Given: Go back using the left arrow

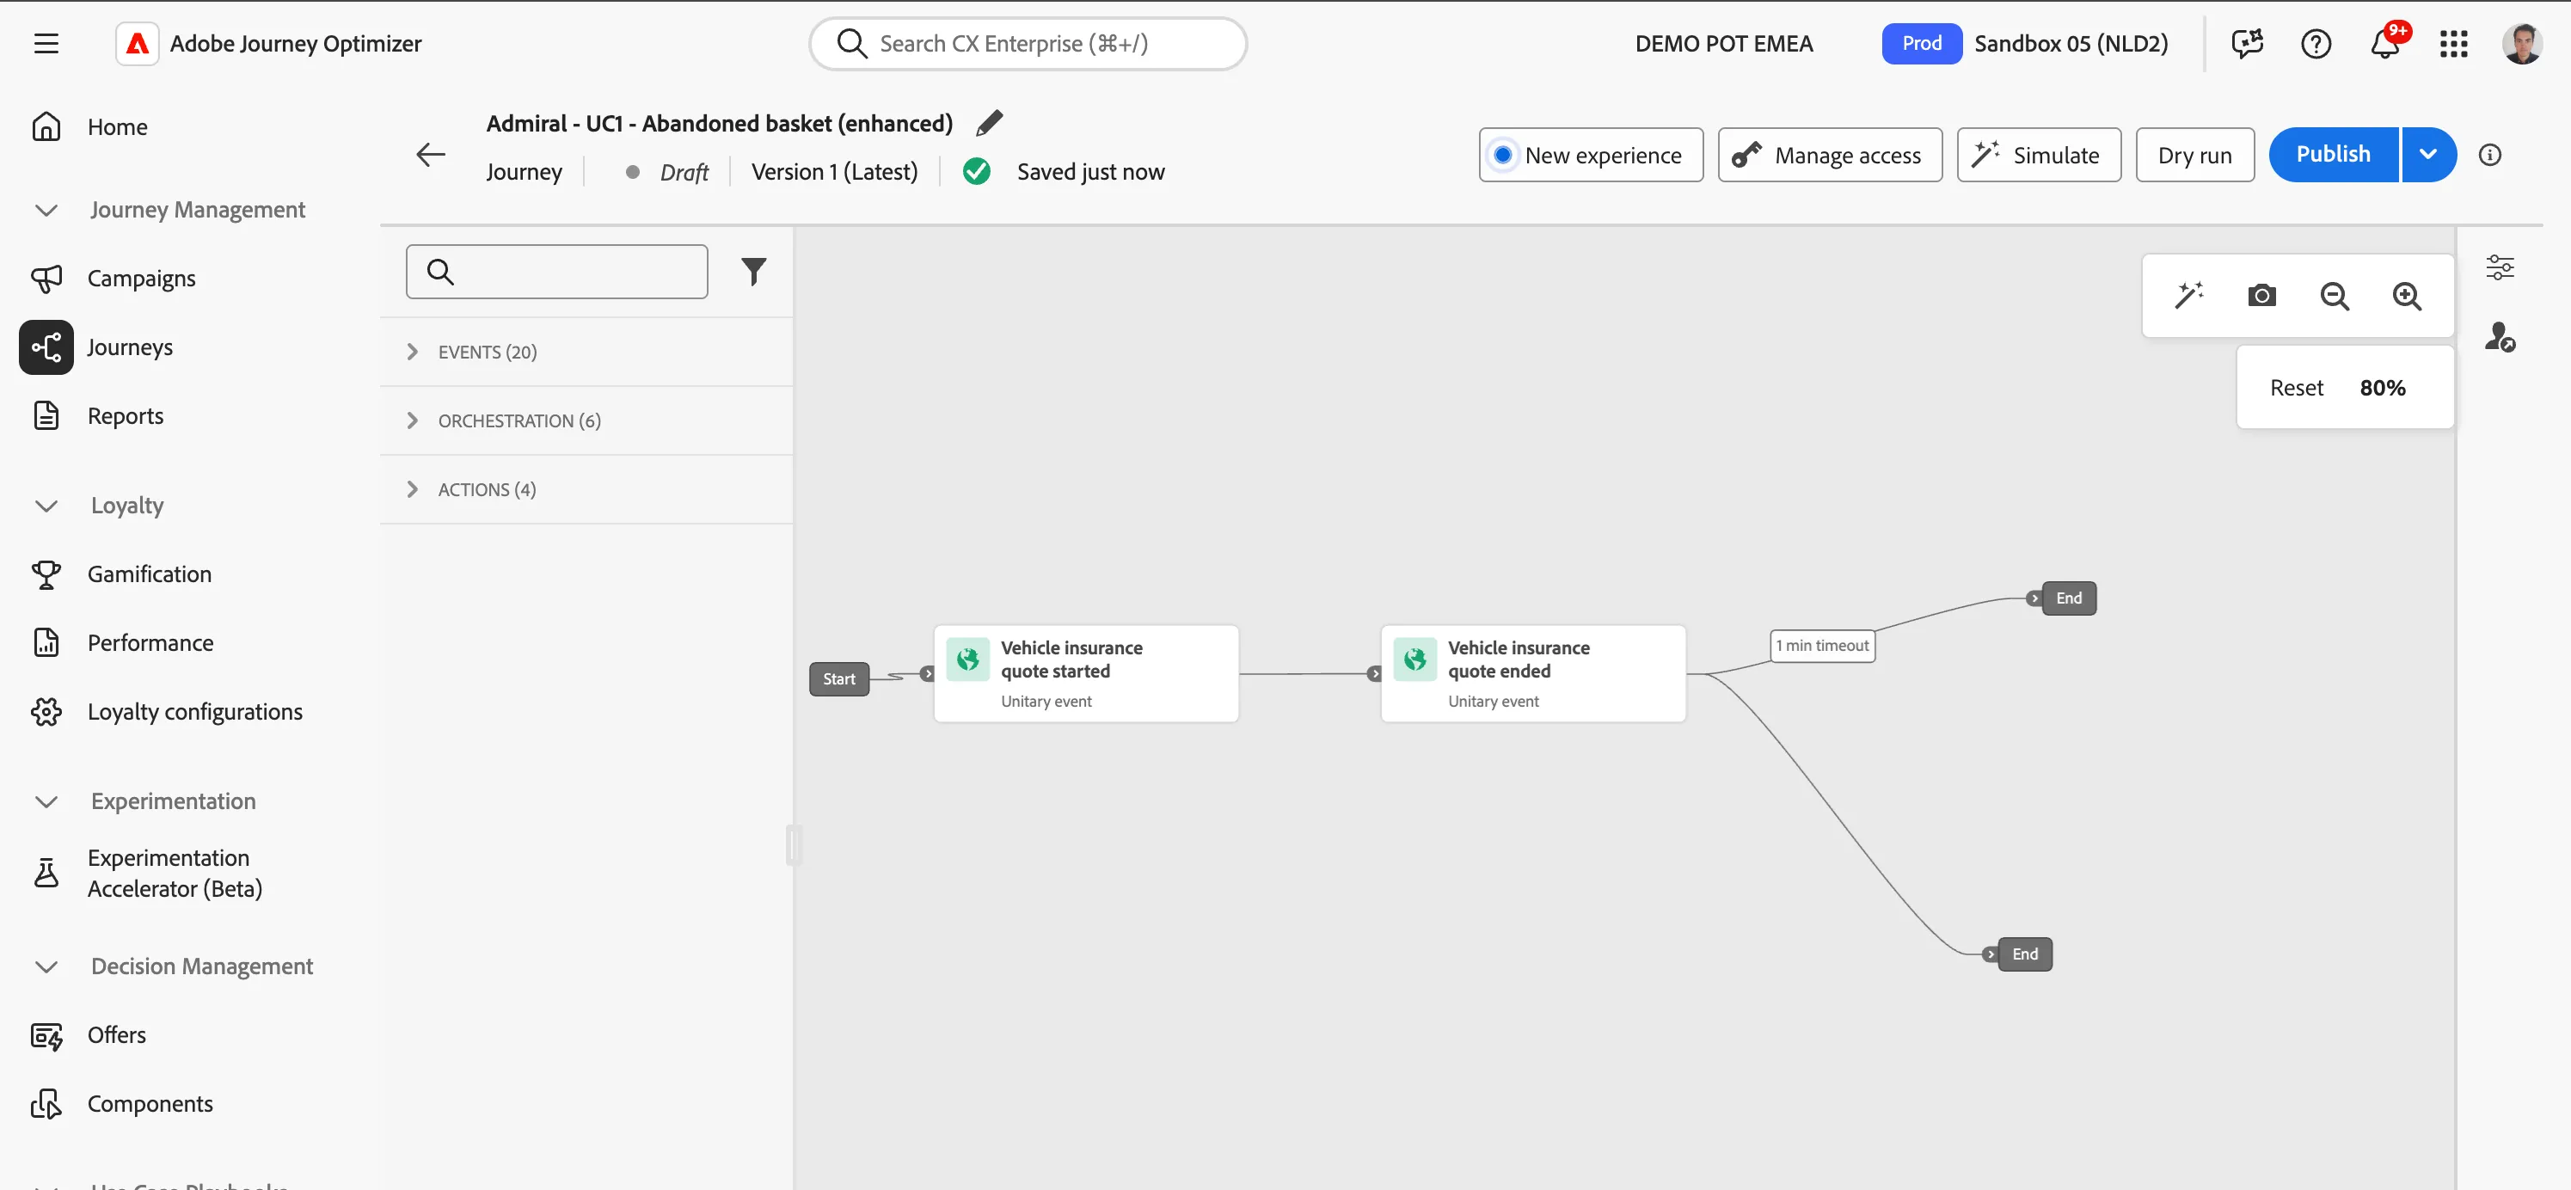Looking at the screenshot, I should coord(430,155).
